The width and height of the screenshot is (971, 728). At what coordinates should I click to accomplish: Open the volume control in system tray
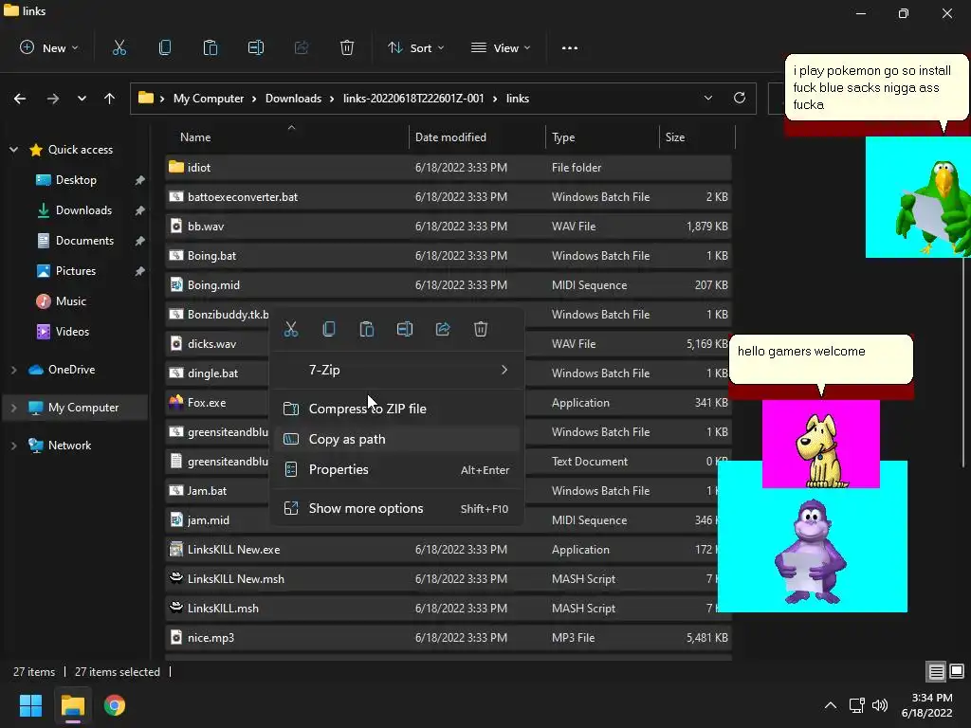pos(880,705)
